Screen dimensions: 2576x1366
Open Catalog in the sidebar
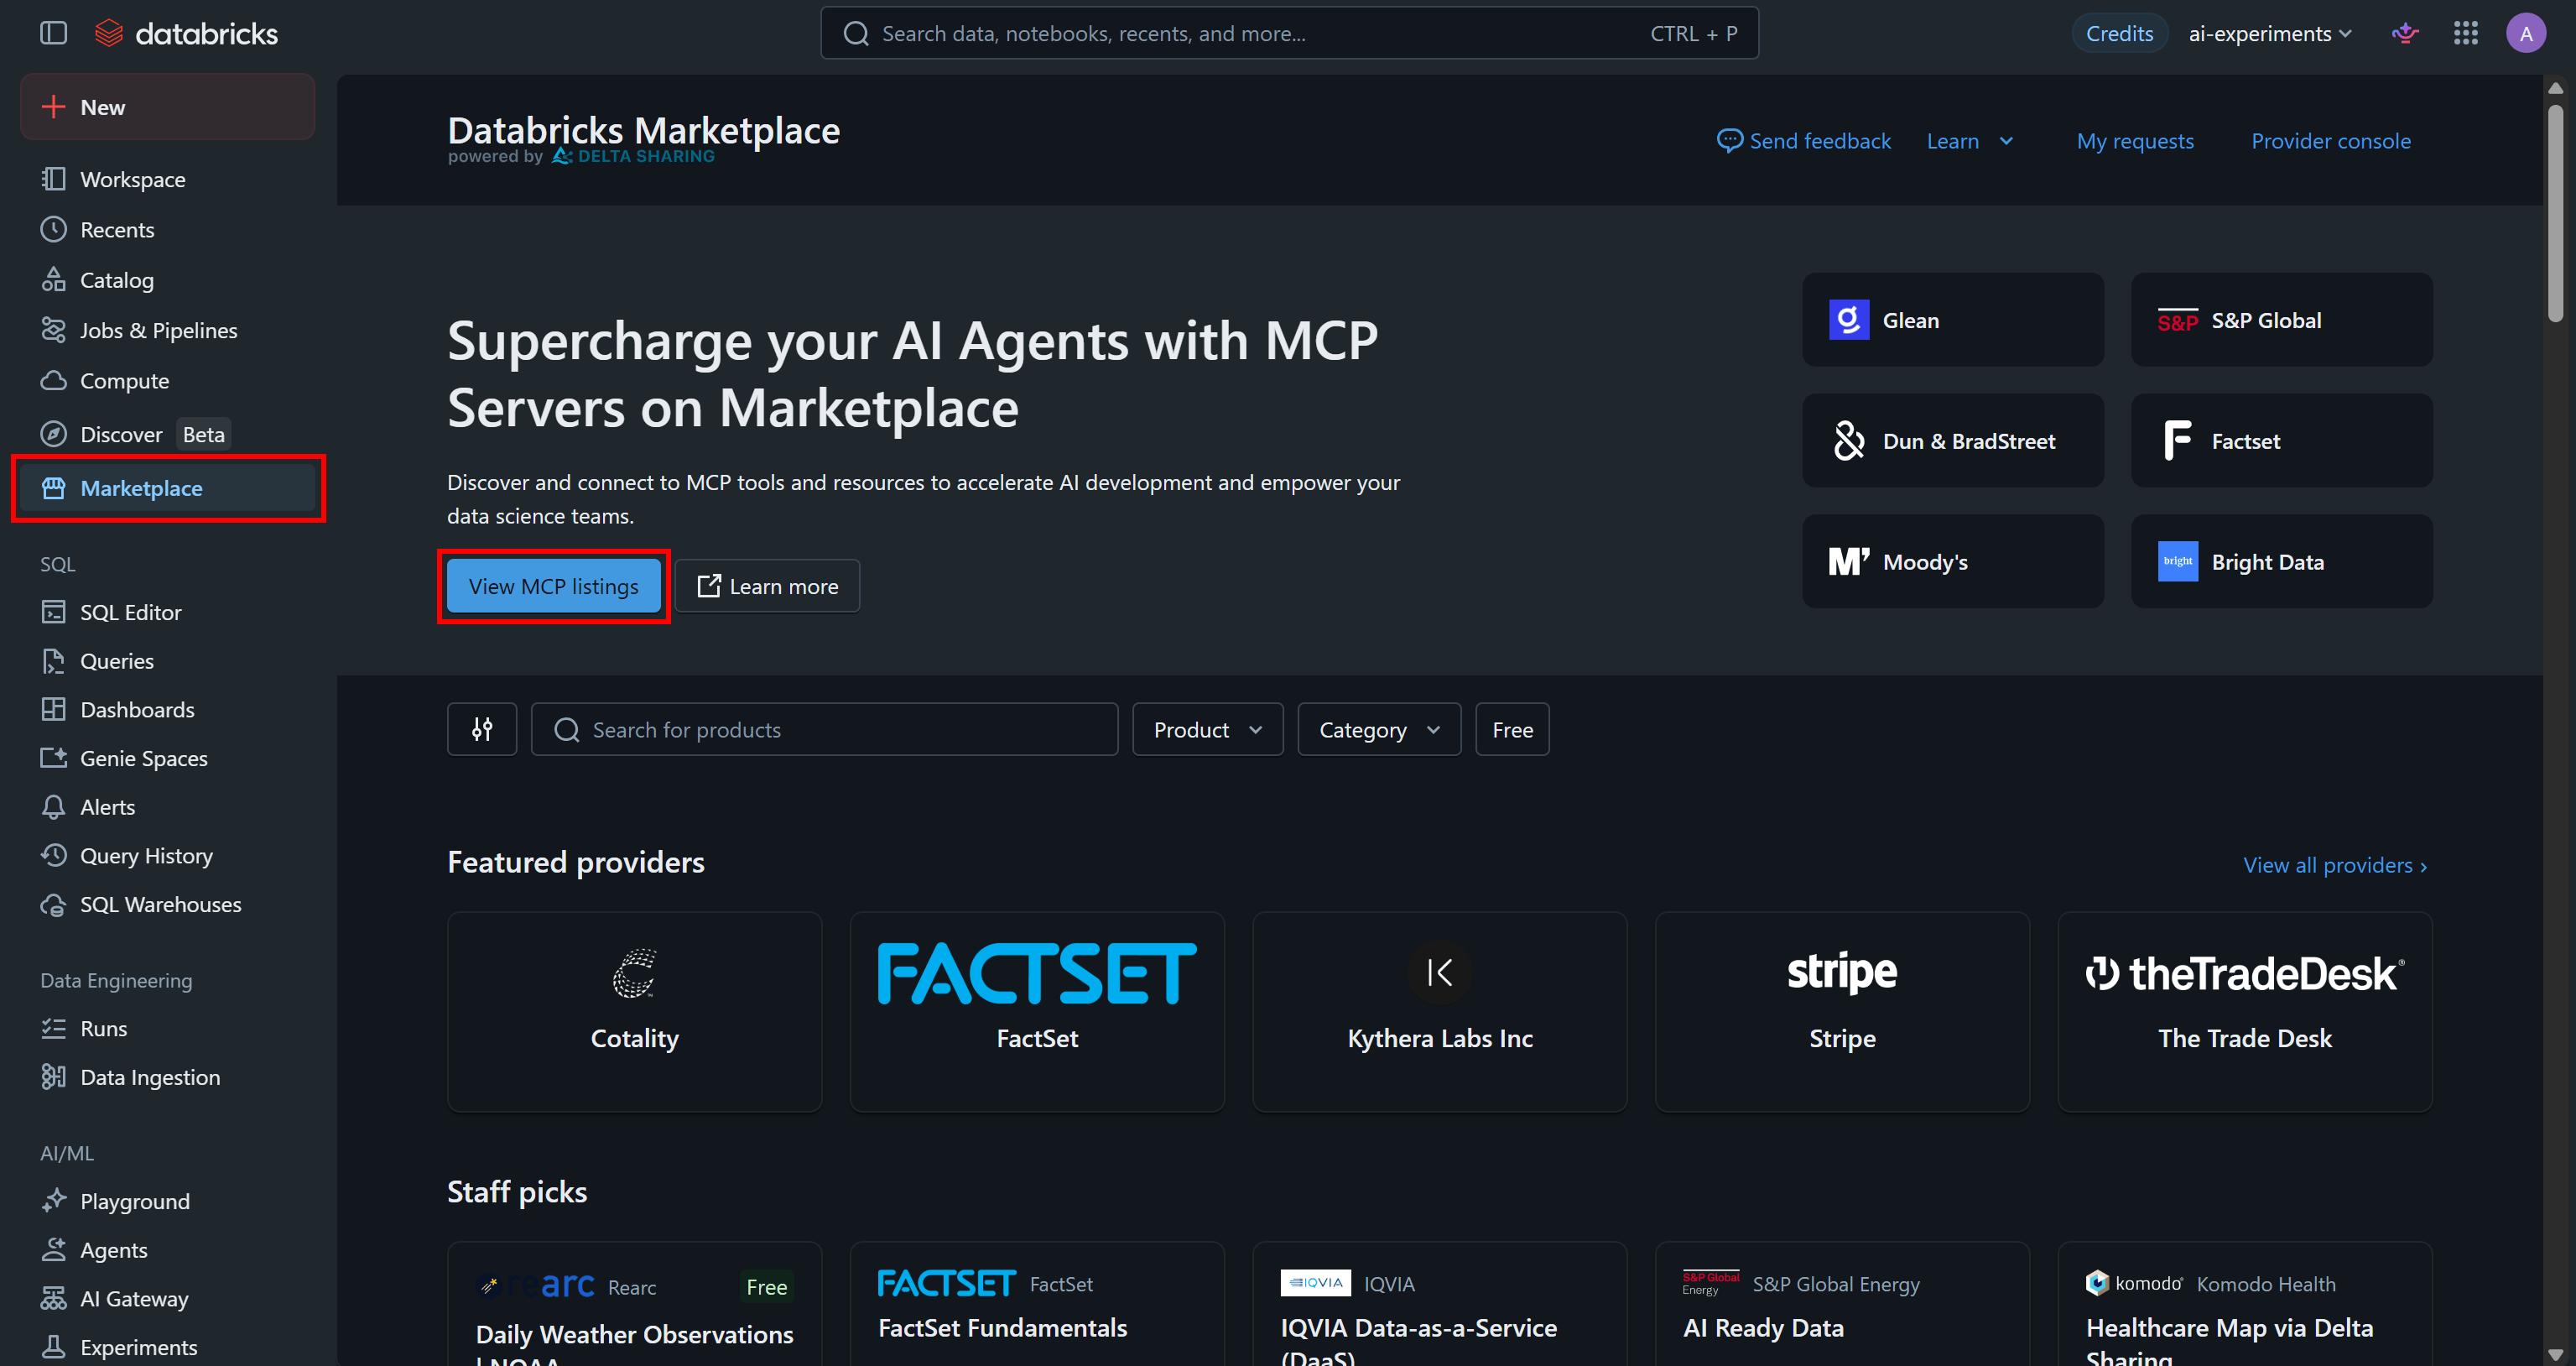(168, 280)
